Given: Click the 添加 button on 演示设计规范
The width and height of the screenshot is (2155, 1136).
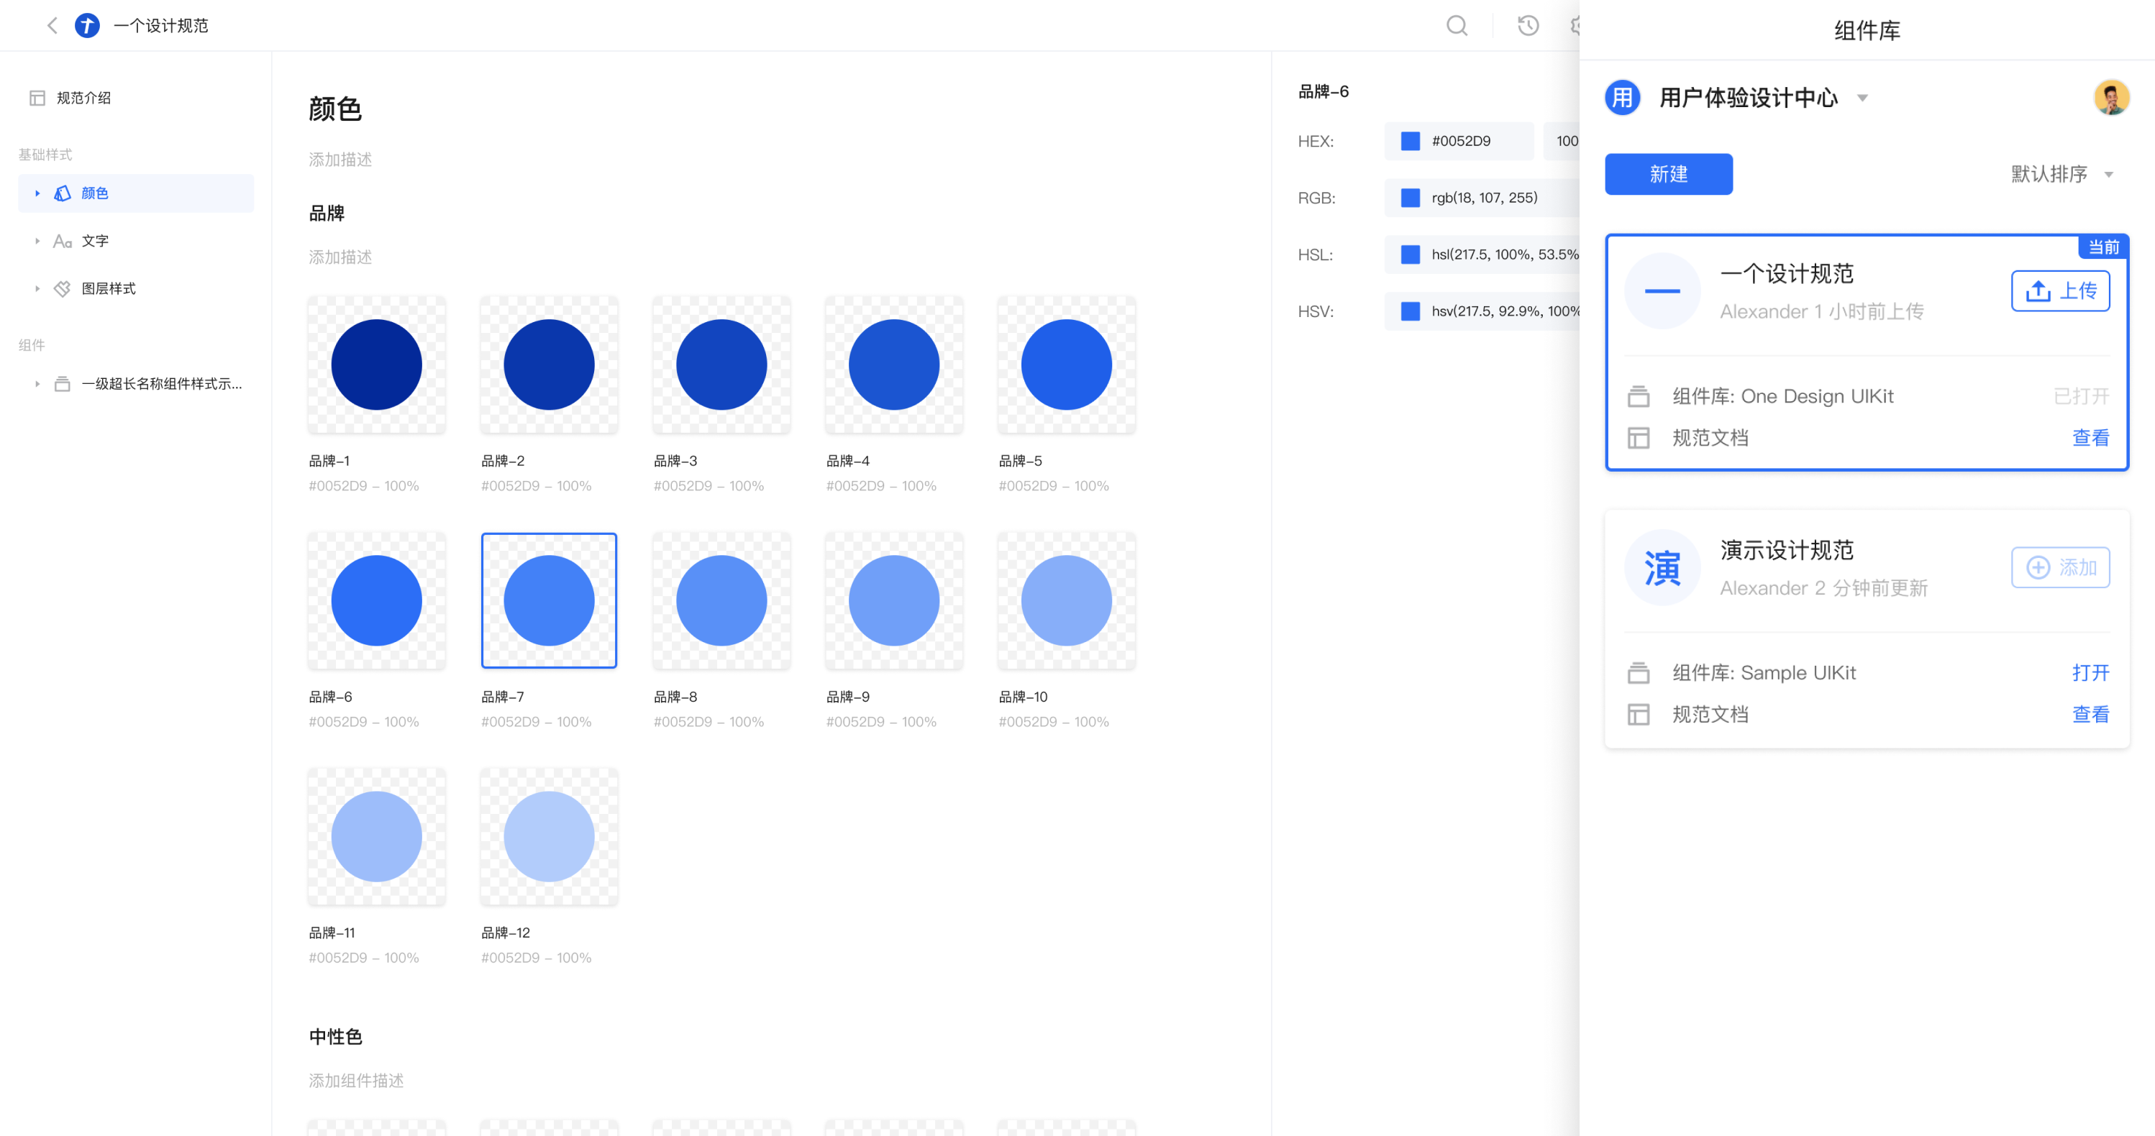Looking at the screenshot, I should (2059, 567).
